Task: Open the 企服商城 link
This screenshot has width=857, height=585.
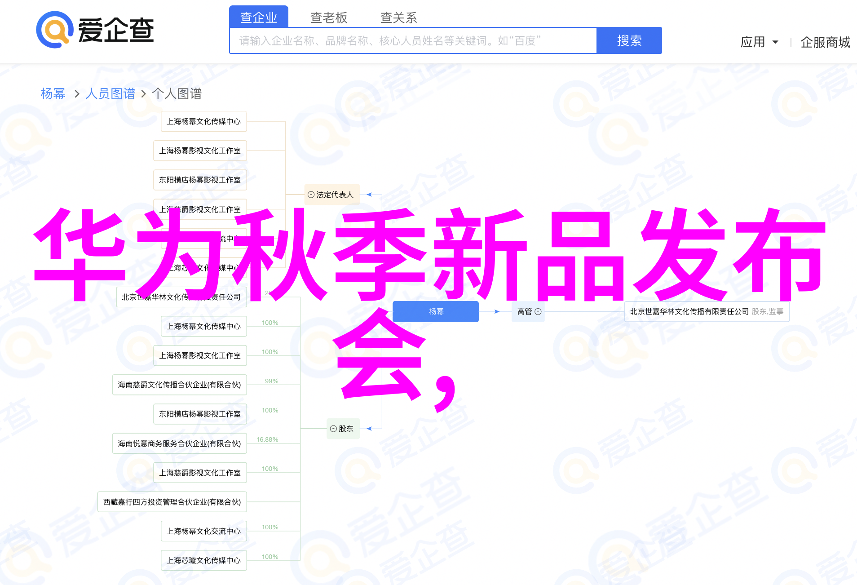Action: coord(825,42)
